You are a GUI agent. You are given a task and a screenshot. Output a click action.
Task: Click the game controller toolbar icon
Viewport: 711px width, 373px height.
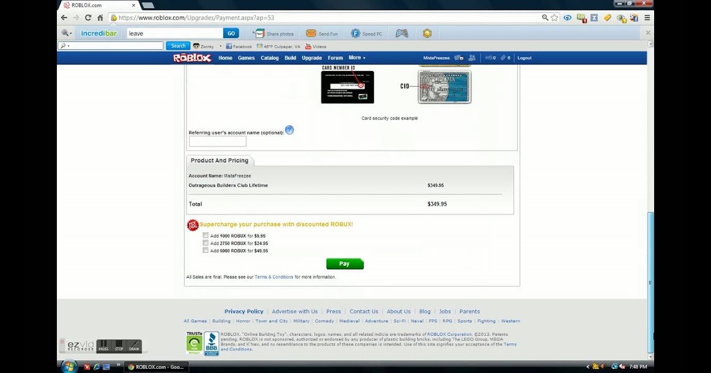402,34
